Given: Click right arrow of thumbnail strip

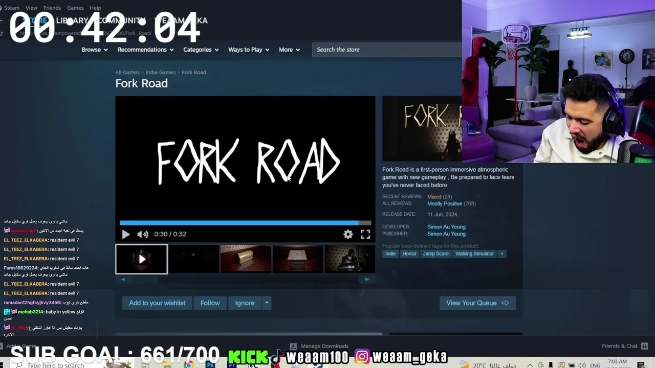Looking at the screenshot, I should click(367, 280).
